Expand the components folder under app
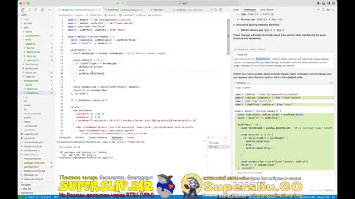355x199 pixels. pos(32,35)
